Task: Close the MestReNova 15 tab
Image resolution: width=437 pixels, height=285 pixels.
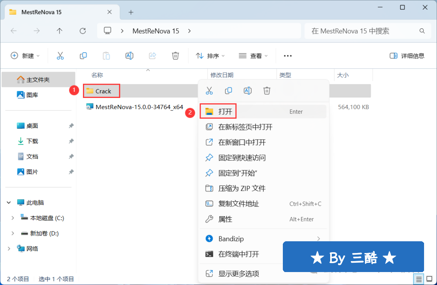Action: (110, 12)
